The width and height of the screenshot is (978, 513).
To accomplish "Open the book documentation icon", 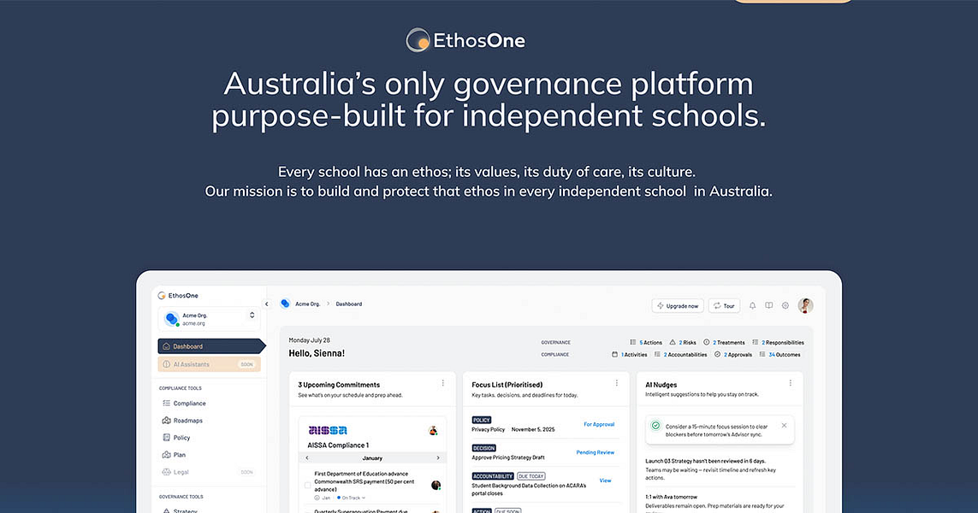I will click(769, 305).
